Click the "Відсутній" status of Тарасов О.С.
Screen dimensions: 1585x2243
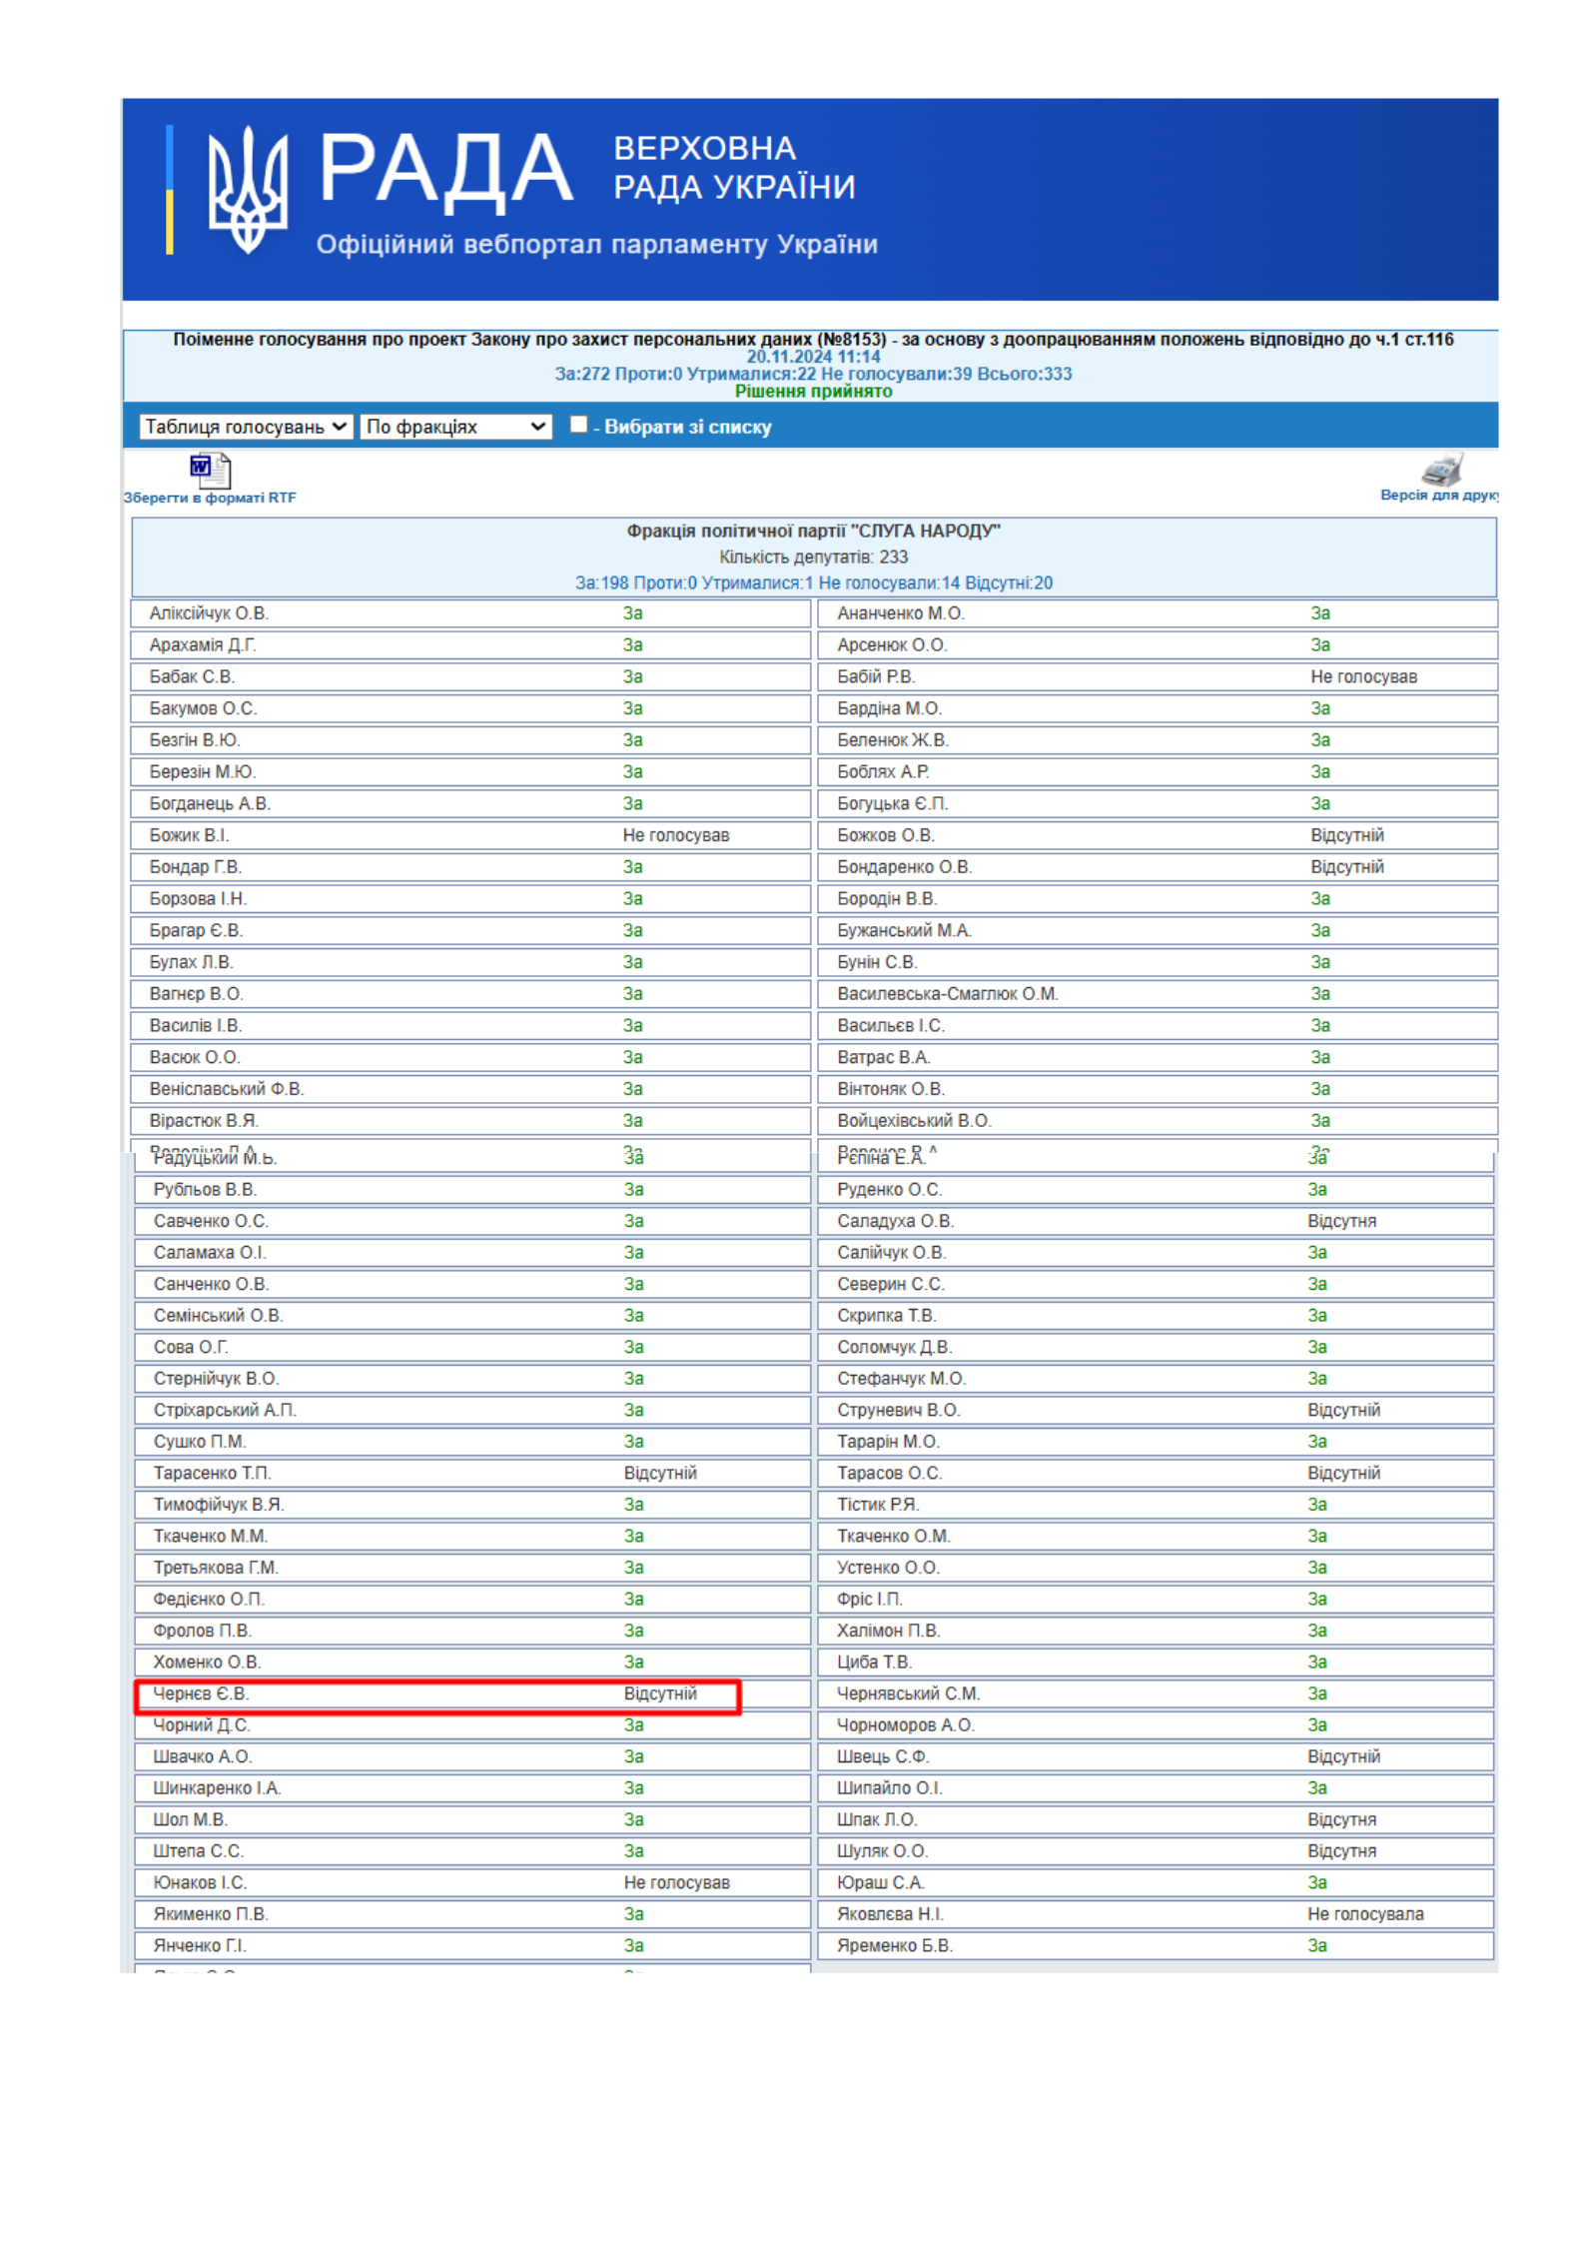coord(1343,1473)
